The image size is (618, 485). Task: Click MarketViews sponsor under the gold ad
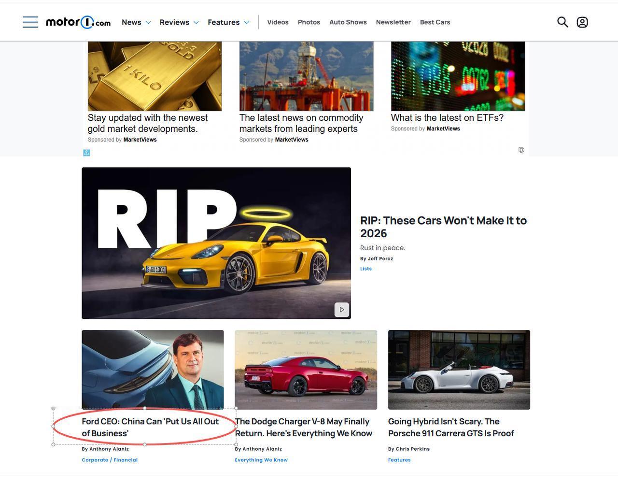click(140, 140)
